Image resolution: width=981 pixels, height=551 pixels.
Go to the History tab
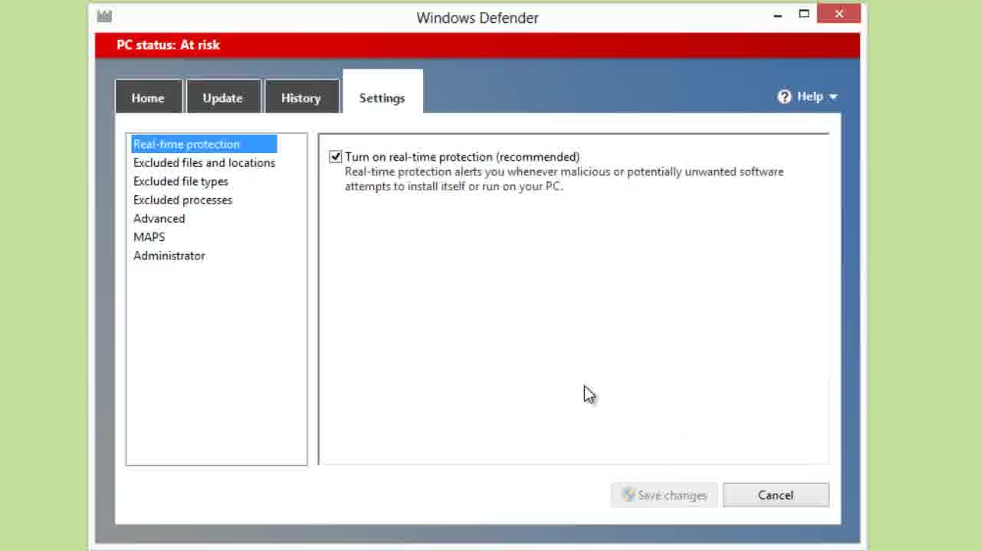click(x=301, y=98)
